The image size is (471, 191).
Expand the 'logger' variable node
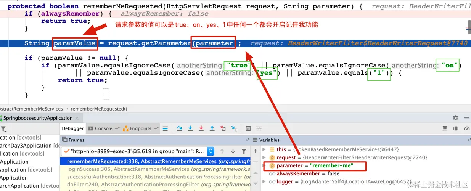[264, 182]
